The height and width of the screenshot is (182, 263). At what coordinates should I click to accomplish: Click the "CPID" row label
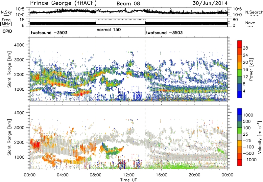click(x=7, y=31)
